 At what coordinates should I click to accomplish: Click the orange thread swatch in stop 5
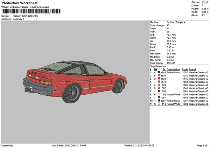(159, 85)
